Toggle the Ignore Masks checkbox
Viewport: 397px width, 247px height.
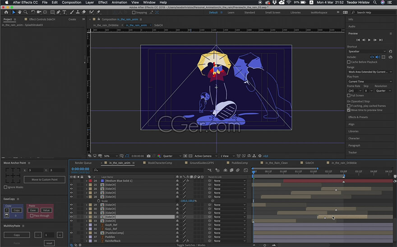pos(5,187)
